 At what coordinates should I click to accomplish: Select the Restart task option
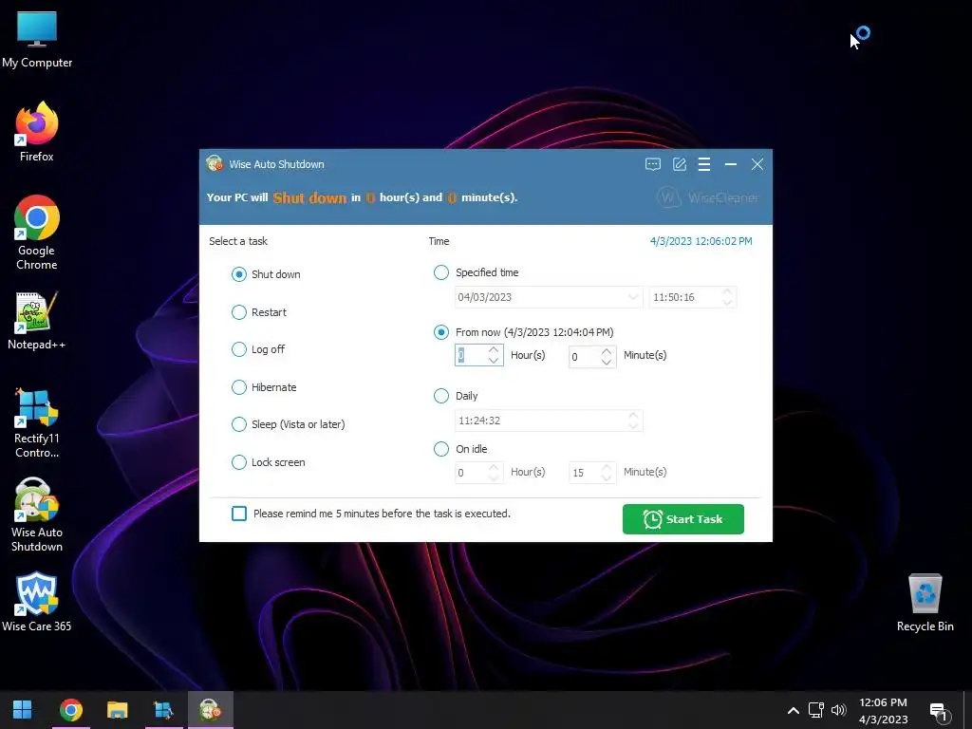[x=258, y=311]
